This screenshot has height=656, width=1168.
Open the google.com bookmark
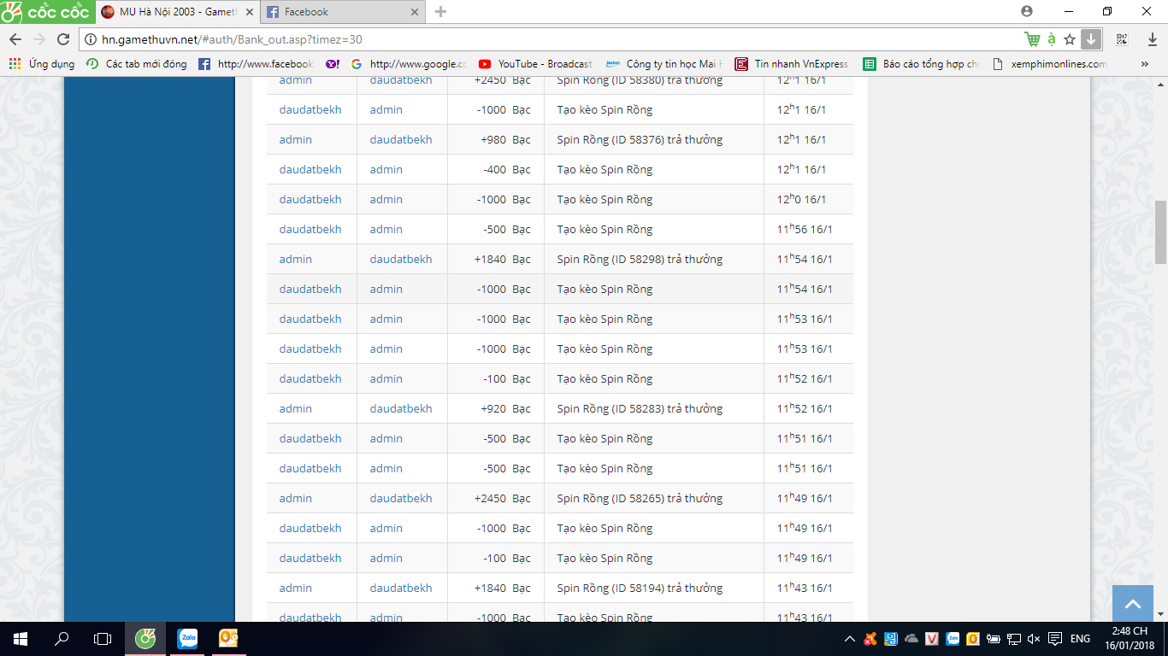(409, 64)
